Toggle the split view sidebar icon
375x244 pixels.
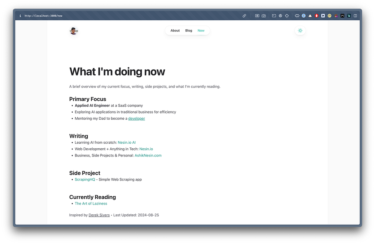point(355,16)
